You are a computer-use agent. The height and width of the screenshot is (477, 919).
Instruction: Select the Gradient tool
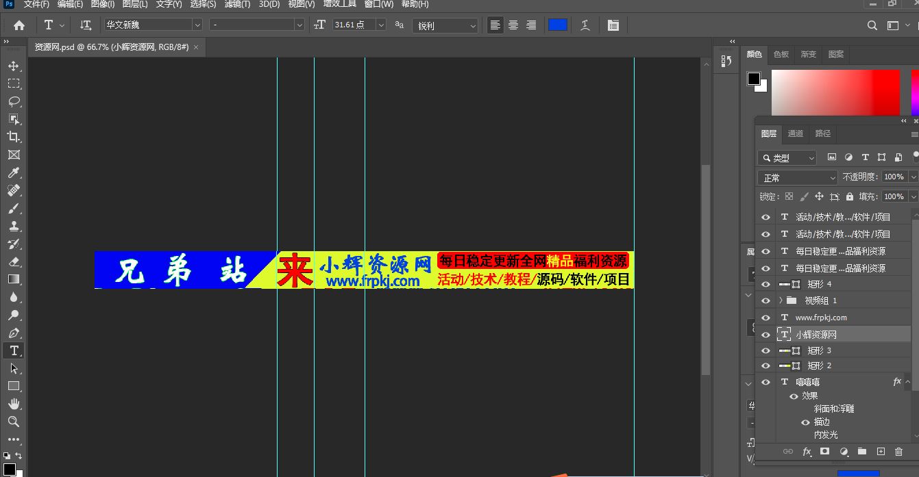point(14,279)
